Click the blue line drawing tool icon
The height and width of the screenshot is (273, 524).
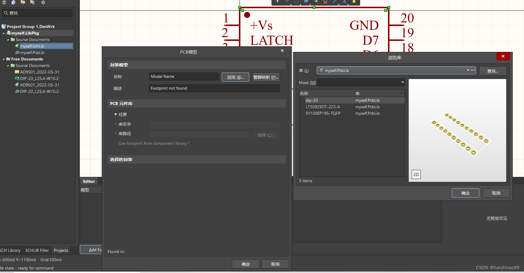(x=334, y=1)
